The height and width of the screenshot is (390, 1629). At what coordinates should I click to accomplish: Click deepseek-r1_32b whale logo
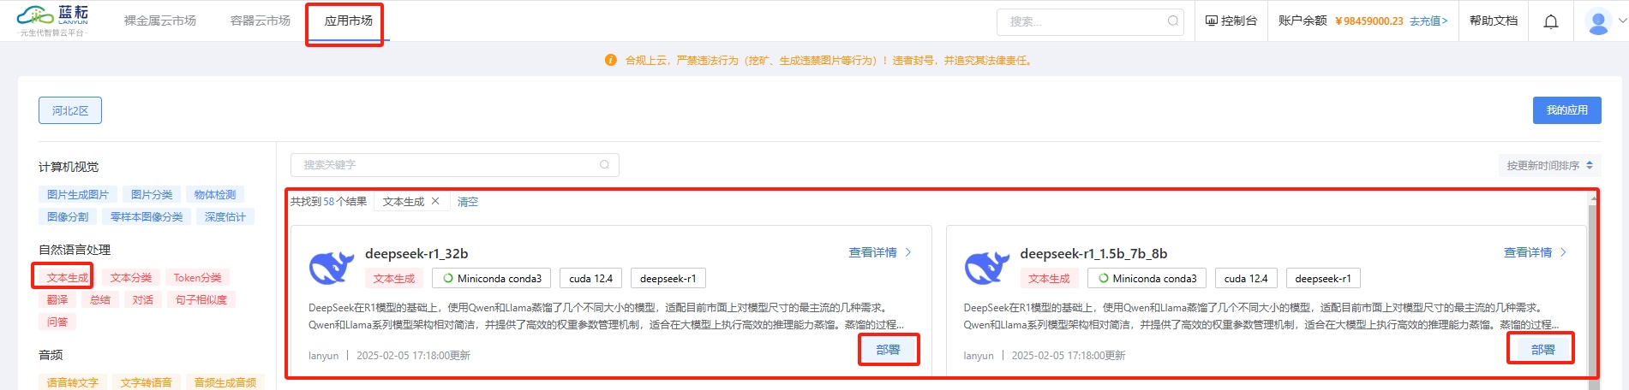click(x=332, y=268)
